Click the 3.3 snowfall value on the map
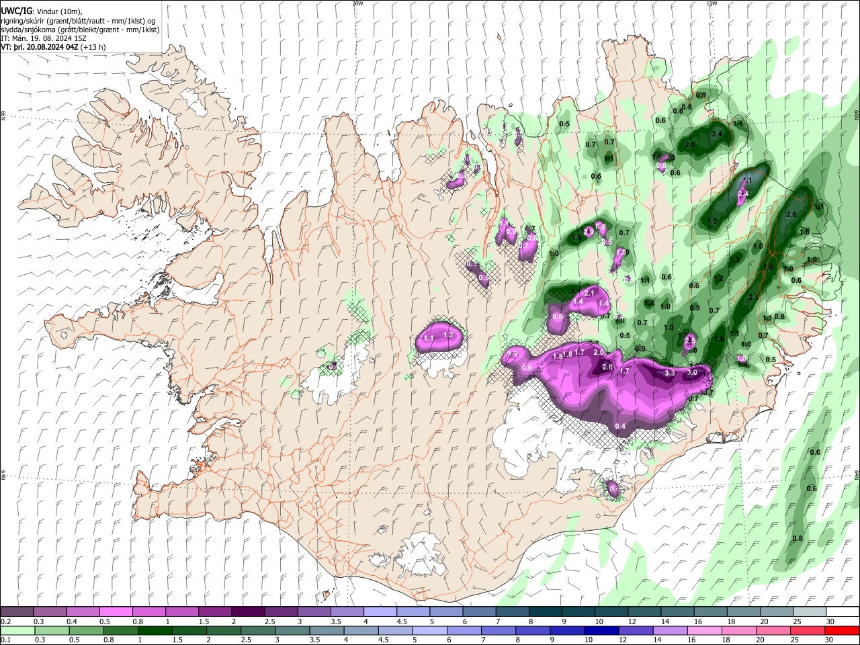The height and width of the screenshot is (645, 860). [x=670, y=373]
